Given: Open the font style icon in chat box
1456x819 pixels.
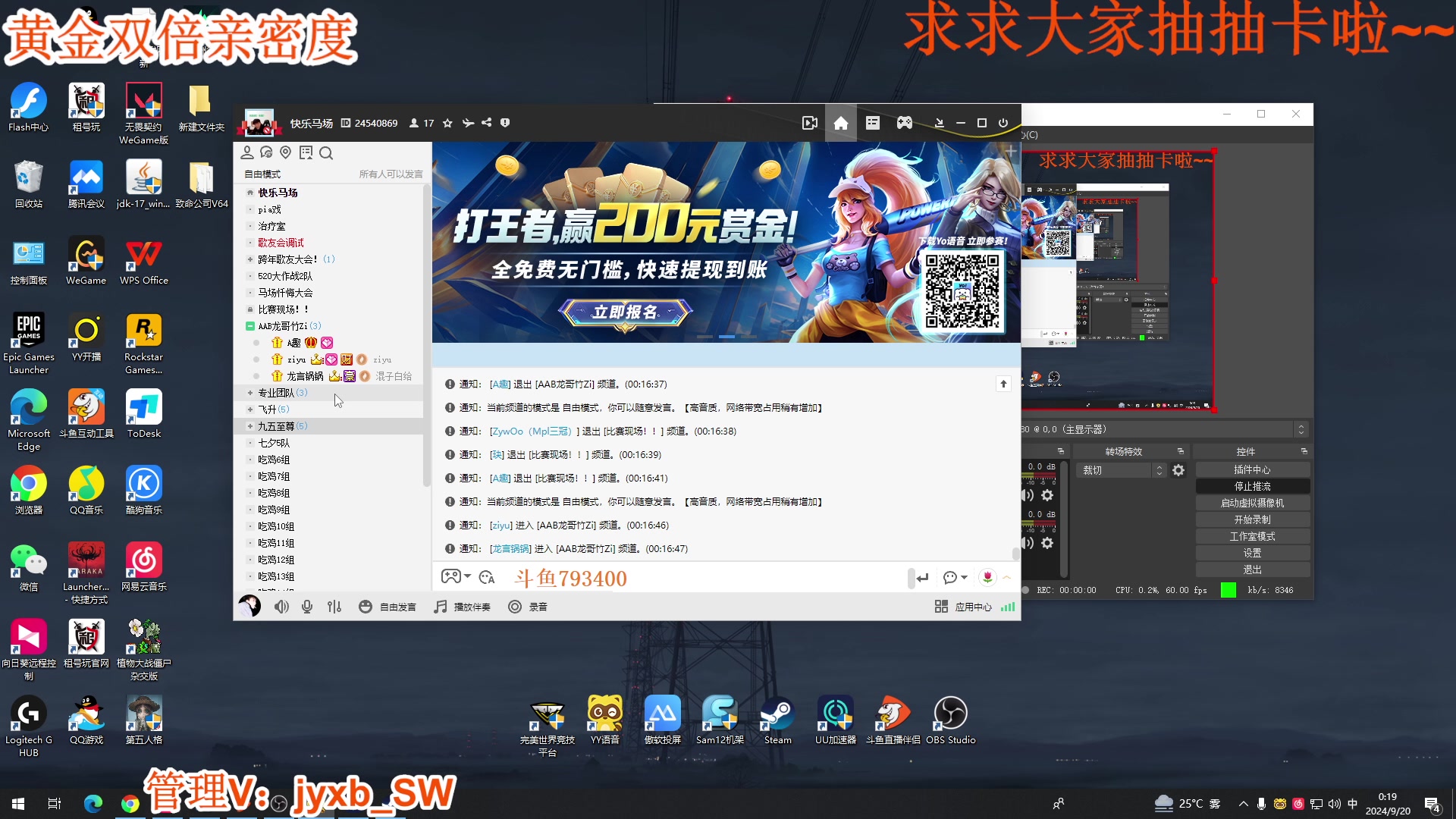Looking at the screenshot, I should 487,578.
